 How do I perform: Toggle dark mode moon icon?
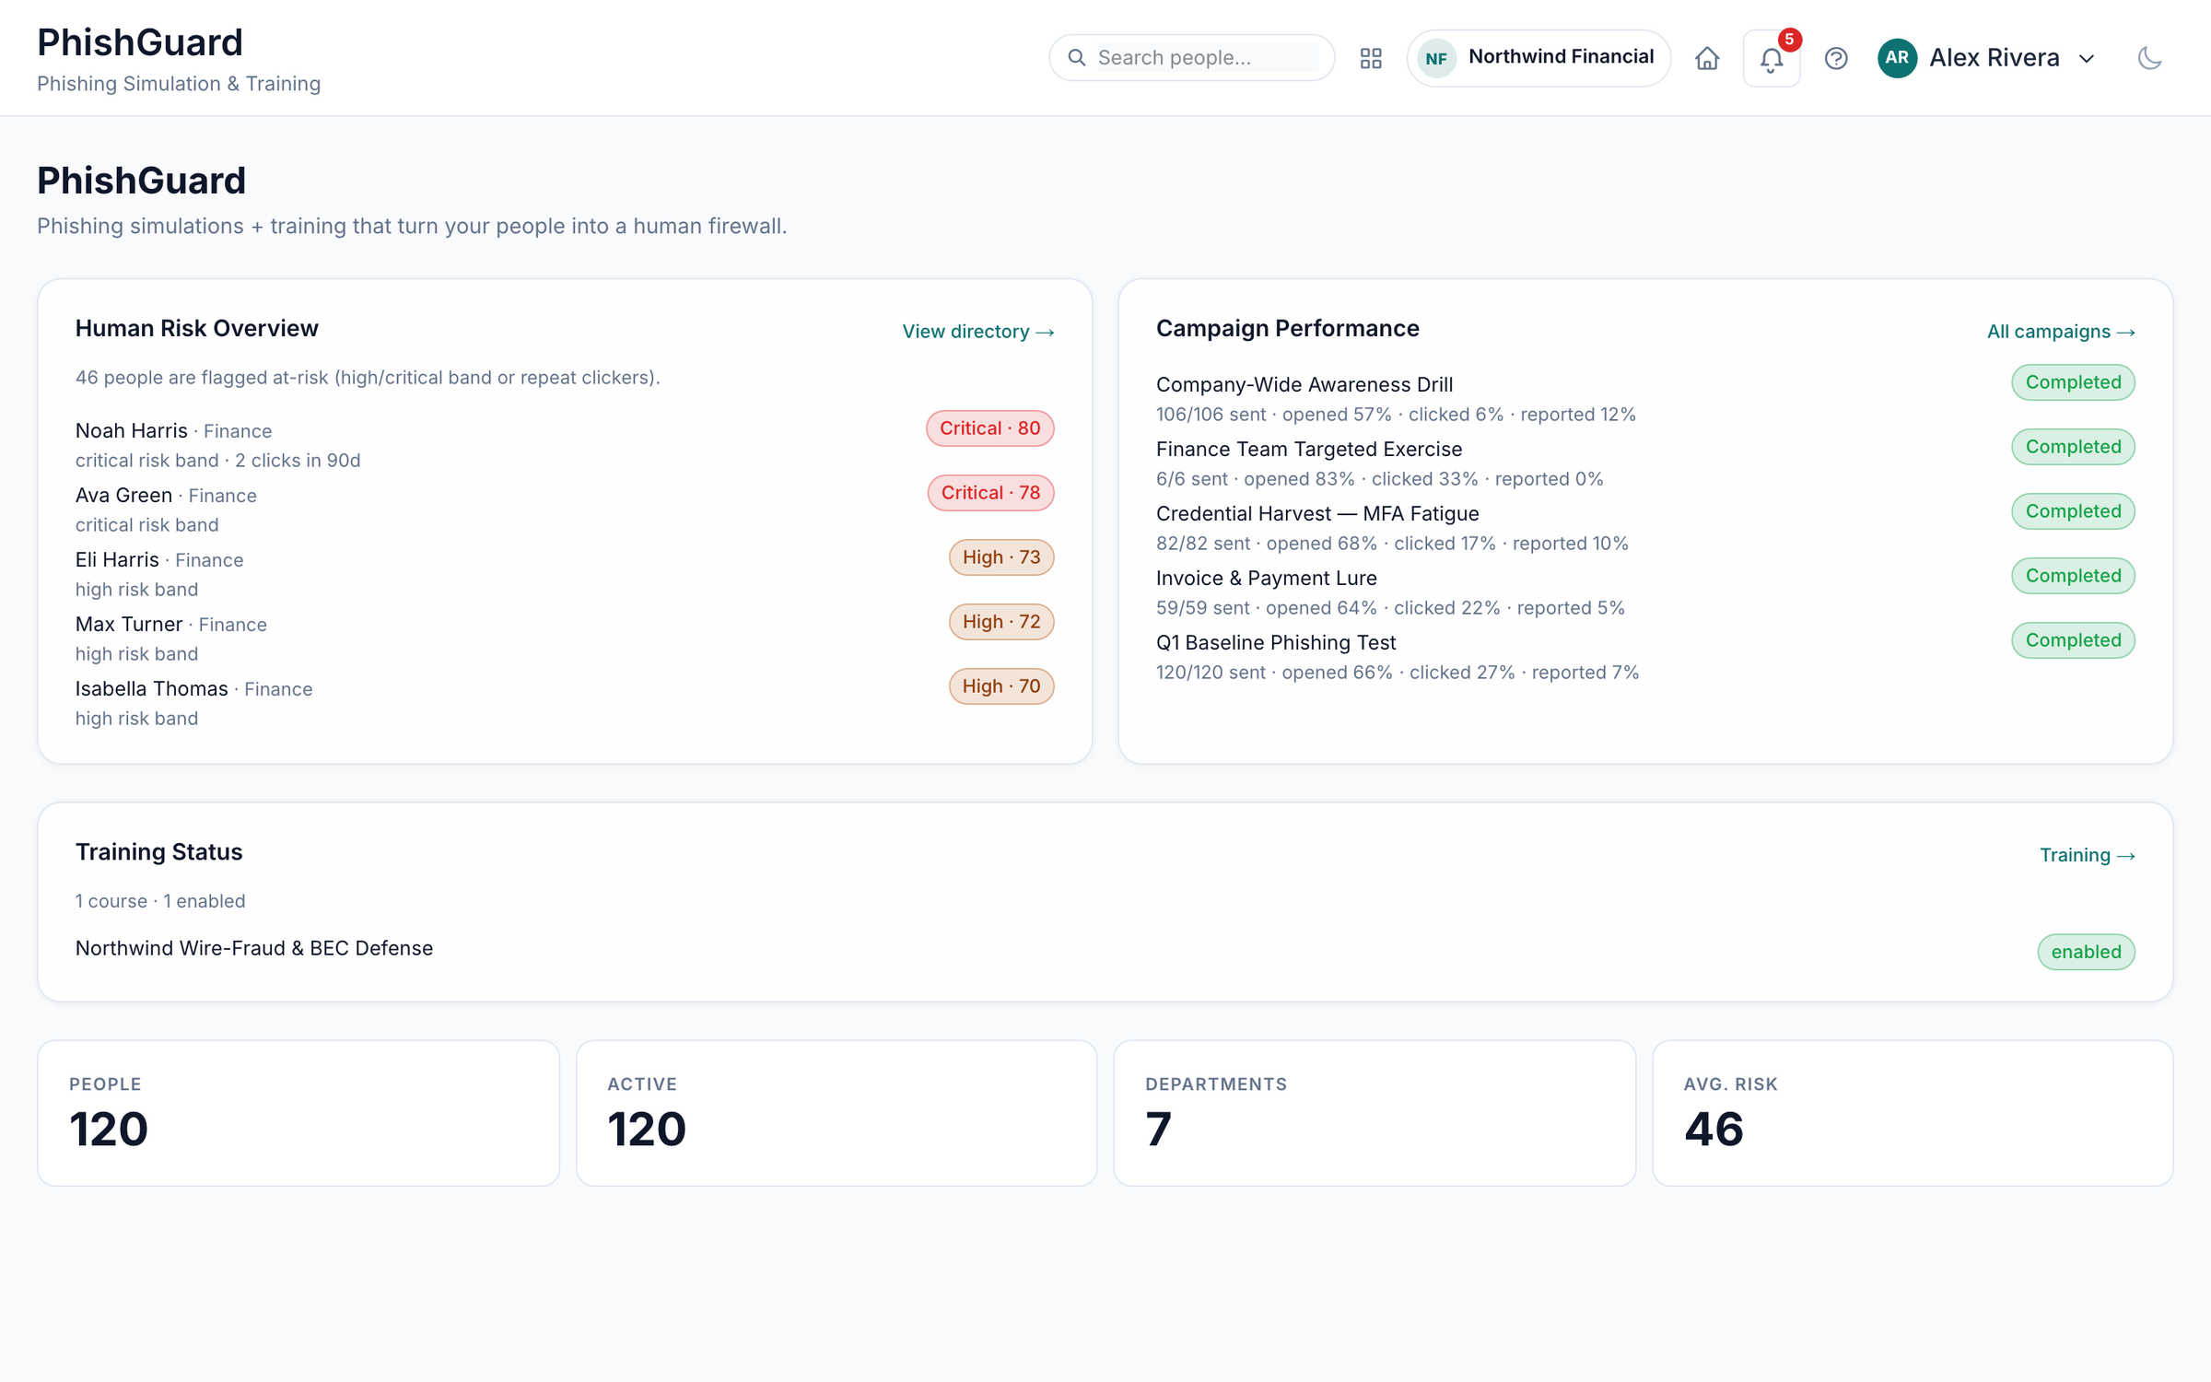(x=2149, y=58)
